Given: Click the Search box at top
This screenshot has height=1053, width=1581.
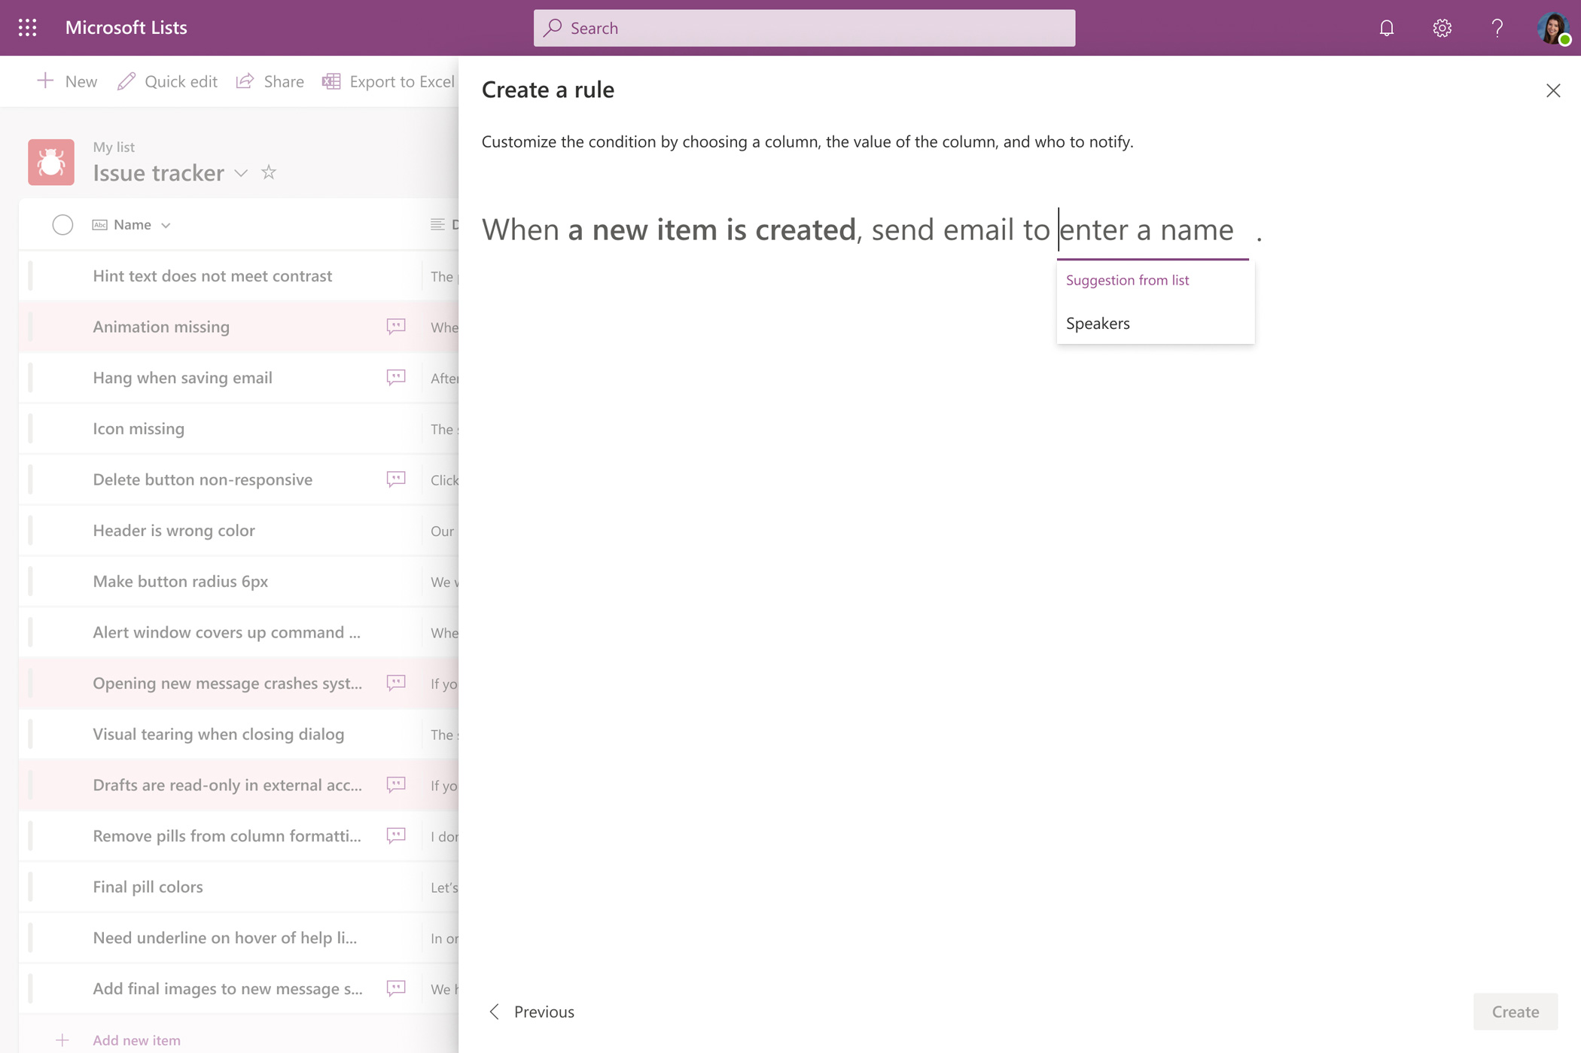Looking at the screenshot, I should [x=804, y=28].
